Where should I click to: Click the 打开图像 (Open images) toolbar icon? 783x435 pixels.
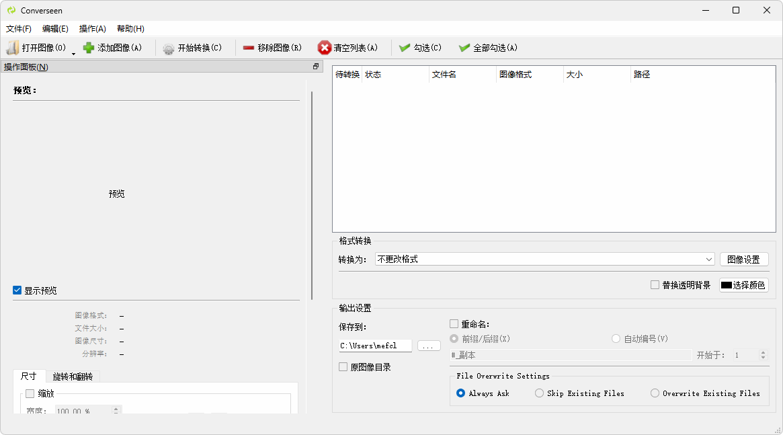click(13, 48)
